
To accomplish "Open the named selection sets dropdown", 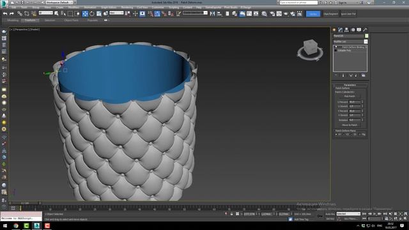I will point(195,13).
